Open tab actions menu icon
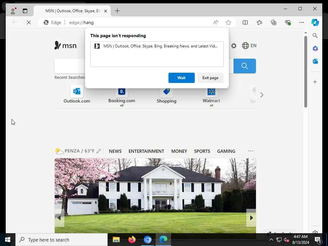Screen dimensions: 328x246 point(25,11)
